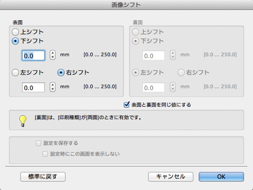The image size is (253, 190).
Task: Click the 画像シフト dialog title
Action: [126, 5]
